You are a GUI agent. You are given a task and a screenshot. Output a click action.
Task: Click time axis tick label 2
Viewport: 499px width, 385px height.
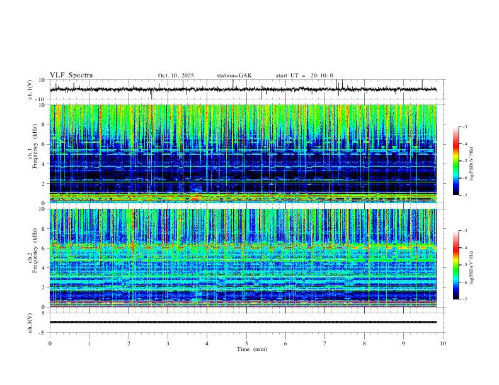coord(129,343)
